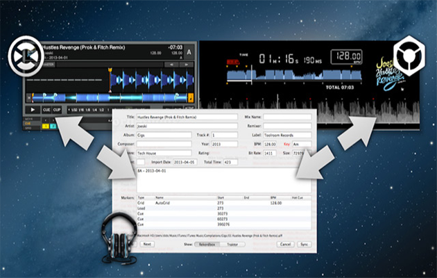Click the Cancel button
The width and height of the screenshot is (437, 278).
[286, 245]
